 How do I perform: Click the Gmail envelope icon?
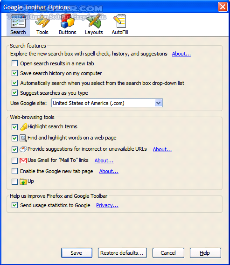tap(23, 160)
